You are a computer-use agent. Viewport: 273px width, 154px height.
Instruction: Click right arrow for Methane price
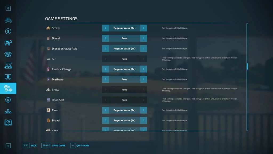tap(143, 79)
